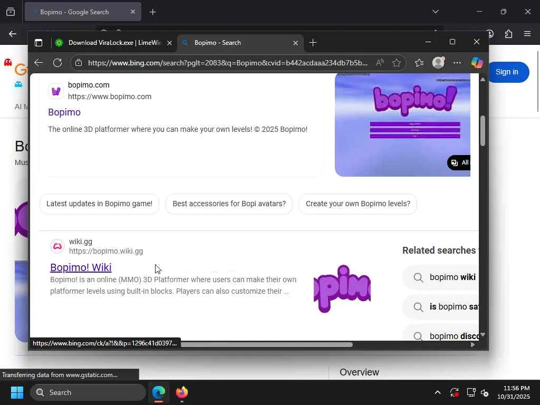Select Create your own Bopimo levels suggestion
Image resolution: width=540 pixels, height=405 pixels.
point(358,204)
